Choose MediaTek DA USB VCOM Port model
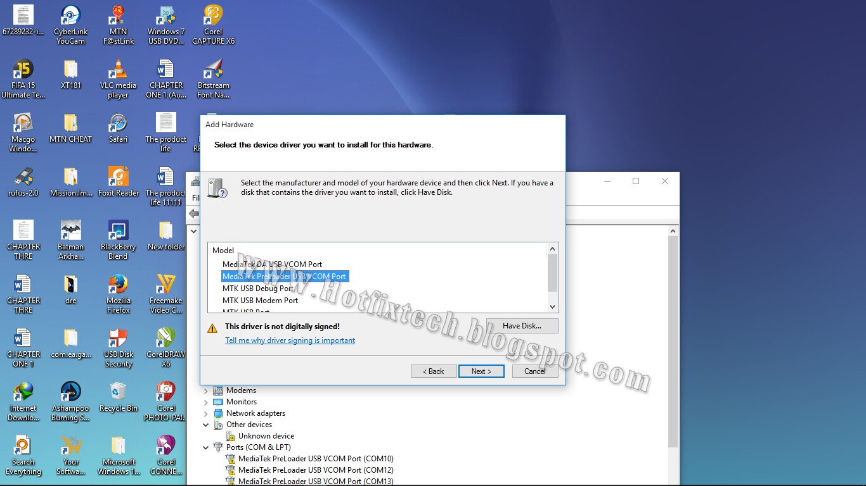The image size is (866, 486). click(x=272, y=265)
